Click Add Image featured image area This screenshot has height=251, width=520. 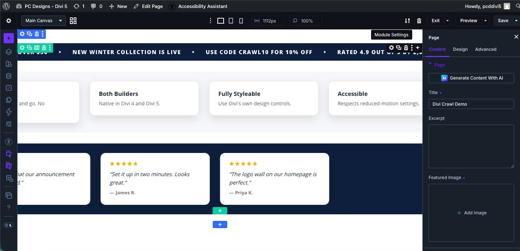click(471, 213)
